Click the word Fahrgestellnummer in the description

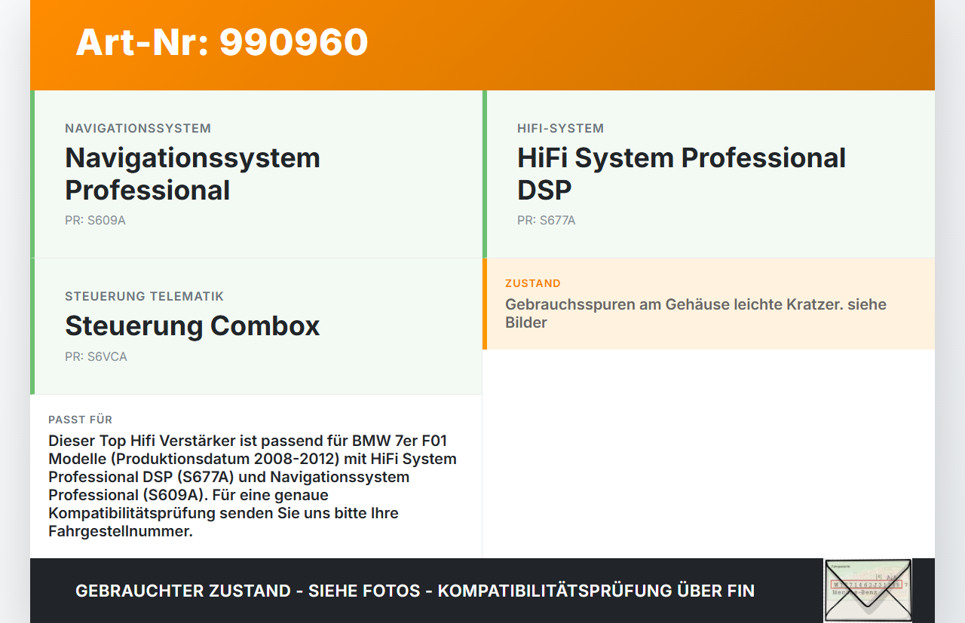click(121, 531)
